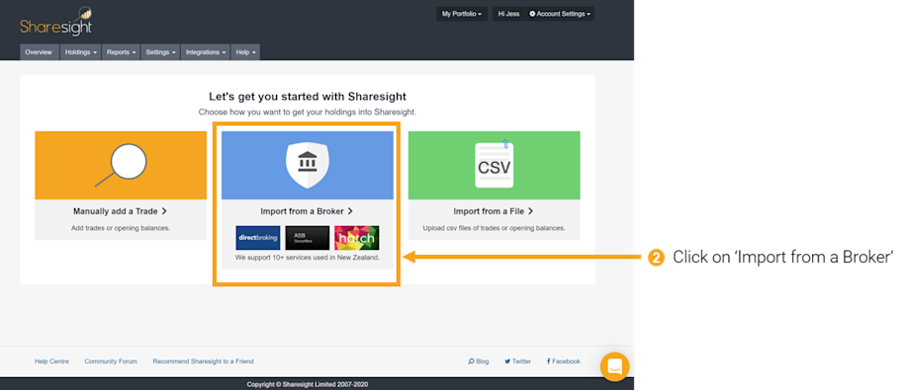Click 'Add trades or opening balances.' text

pyautogui.click(x=121, y=228)
